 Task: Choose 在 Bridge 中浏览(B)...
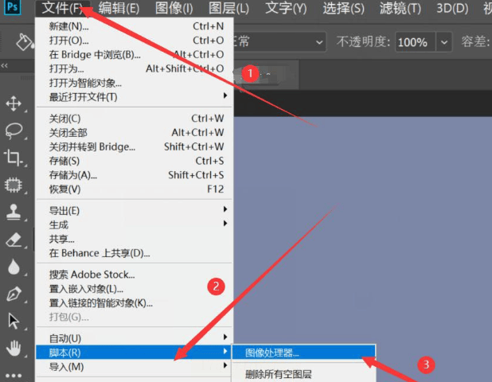[x=135, y=55]
